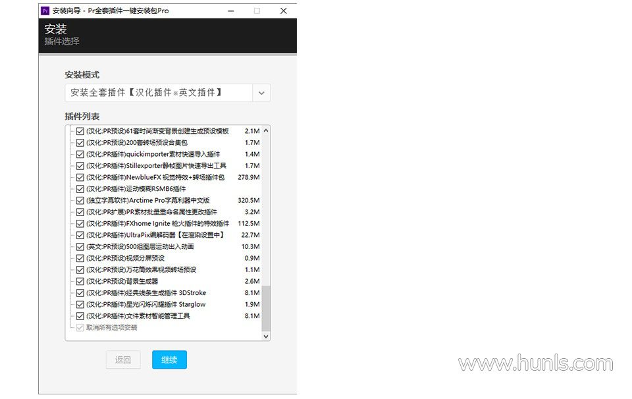This screenshot has height=399, width=632.
Task: Uncheck NewblueFX 视觉特效+转场插件包
Action: [x=80, y=178]
